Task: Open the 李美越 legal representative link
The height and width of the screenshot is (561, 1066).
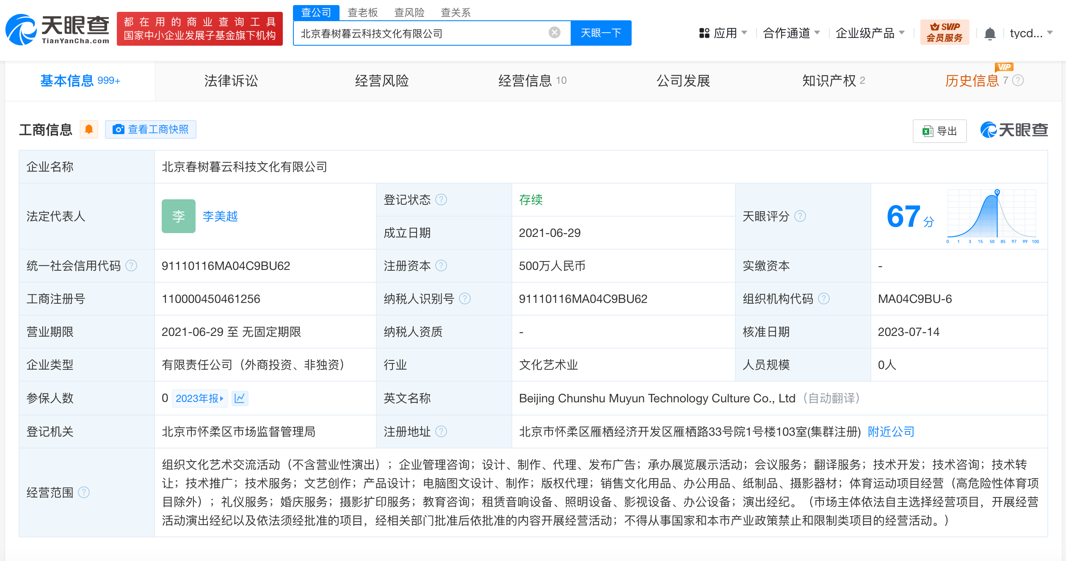Action: pyautogui.click(x=220, y=216)
